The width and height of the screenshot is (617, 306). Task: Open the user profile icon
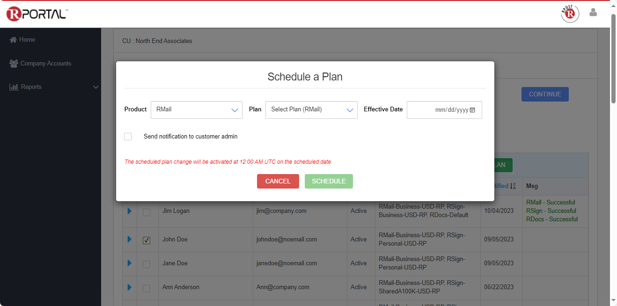[593, 13]
